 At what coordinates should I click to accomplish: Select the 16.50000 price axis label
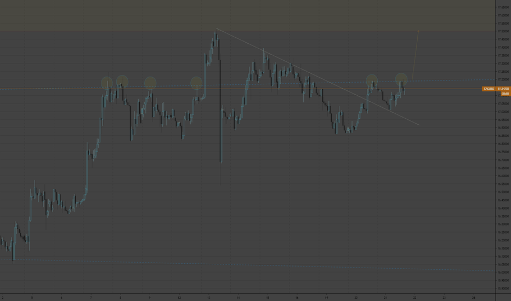[503, 192]
